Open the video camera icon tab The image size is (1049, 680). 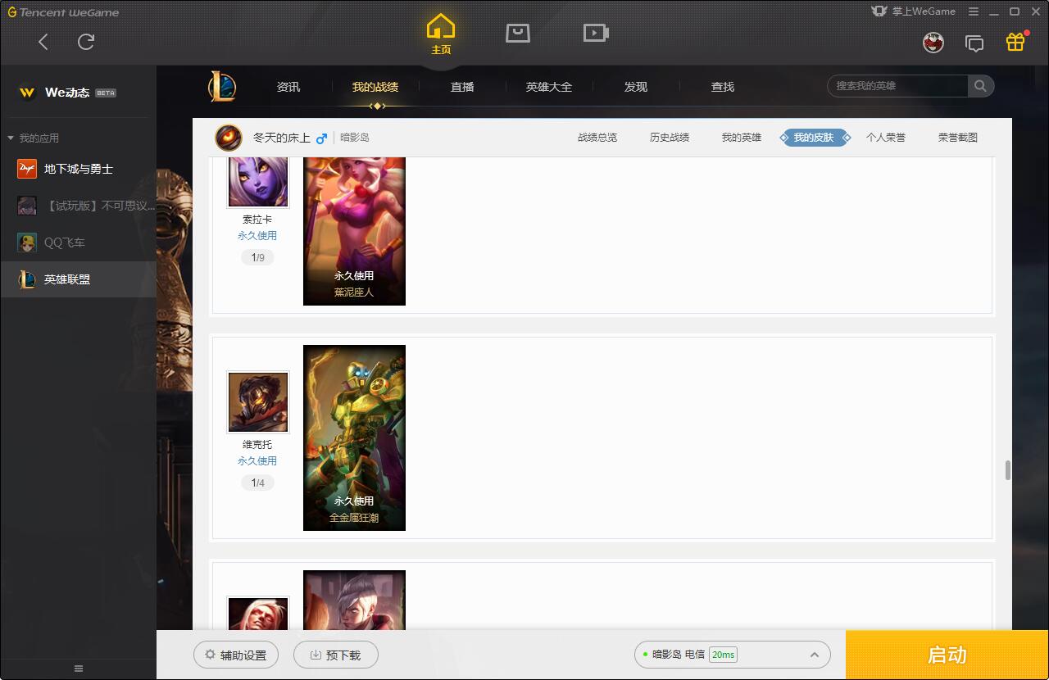click(596, 33)
